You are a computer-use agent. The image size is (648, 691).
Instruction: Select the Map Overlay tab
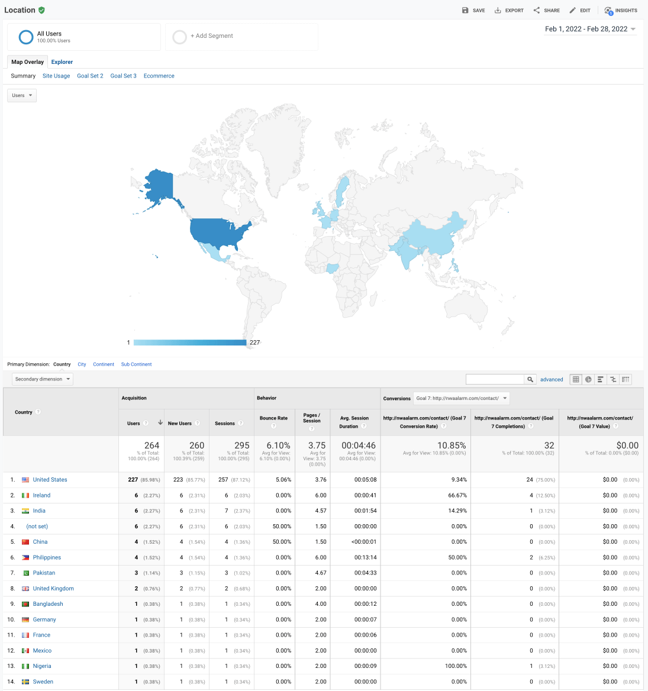tap(27, 62)
